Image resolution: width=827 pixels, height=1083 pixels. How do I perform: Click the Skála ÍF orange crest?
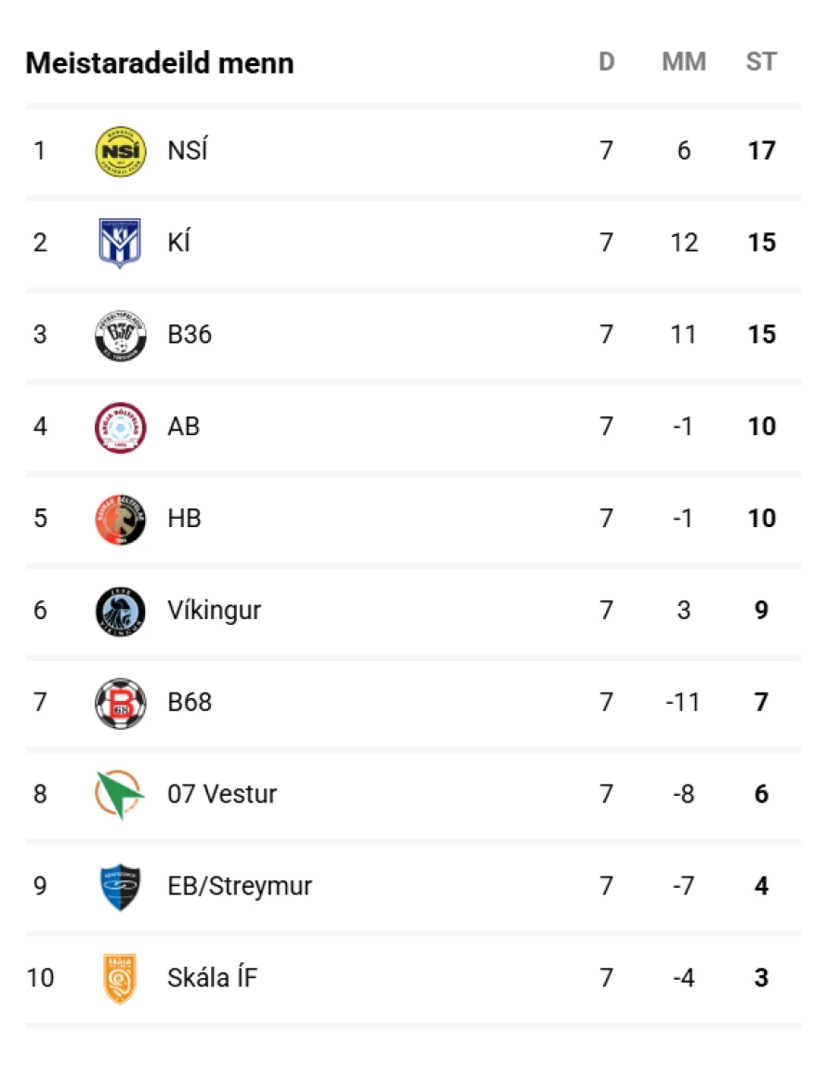[120, 979]
